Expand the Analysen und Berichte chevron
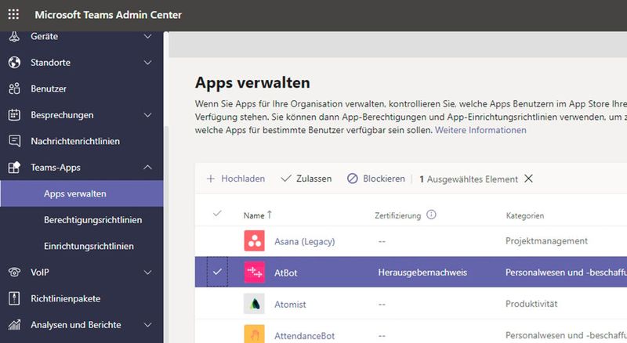 coord(147,325)
